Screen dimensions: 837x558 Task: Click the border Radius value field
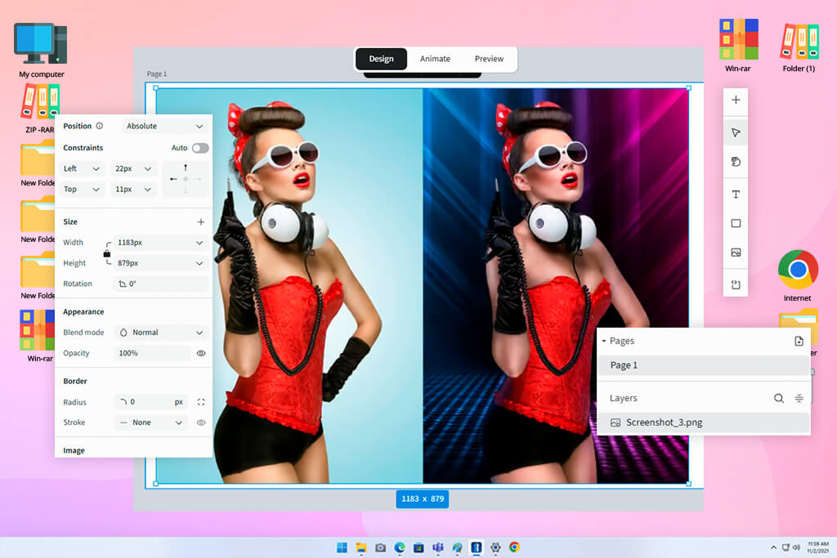click(151, 402)
